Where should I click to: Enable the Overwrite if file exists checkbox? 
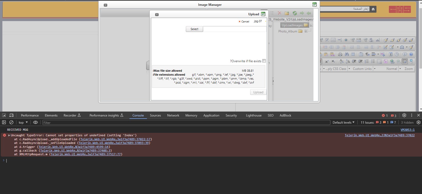click(x=264, y=61)
